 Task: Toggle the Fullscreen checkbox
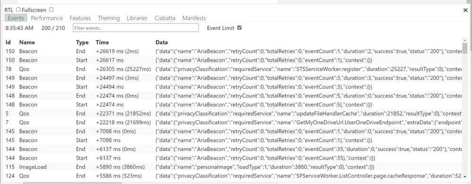[51, 9]
